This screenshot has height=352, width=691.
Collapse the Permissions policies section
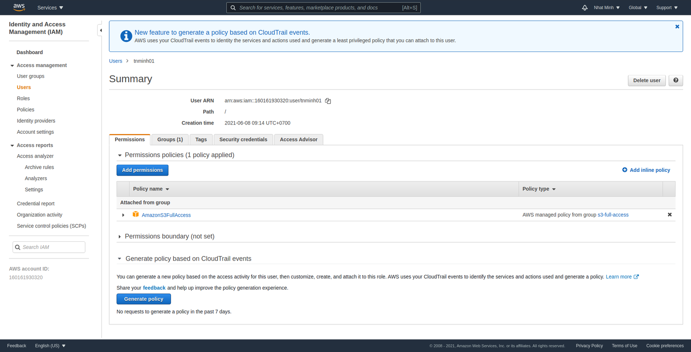(x=120, y=155)
